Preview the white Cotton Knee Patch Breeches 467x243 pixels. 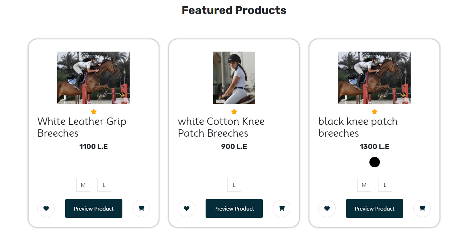point(234,208)
